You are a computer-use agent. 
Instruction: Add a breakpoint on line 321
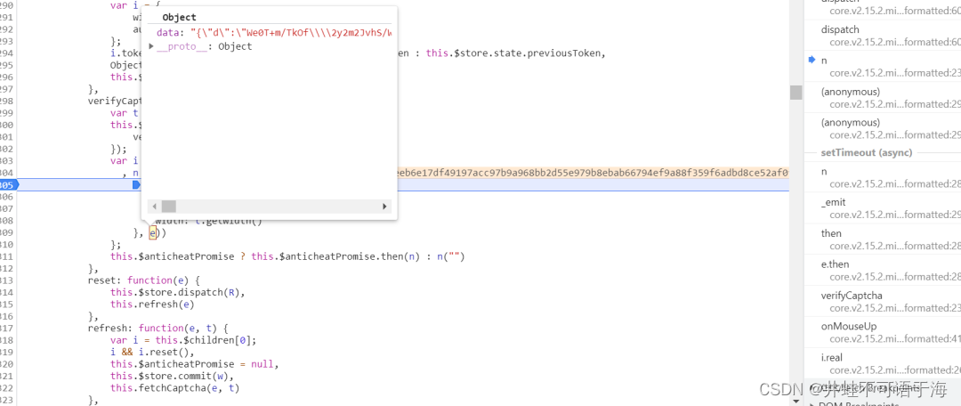coord(8,376)
